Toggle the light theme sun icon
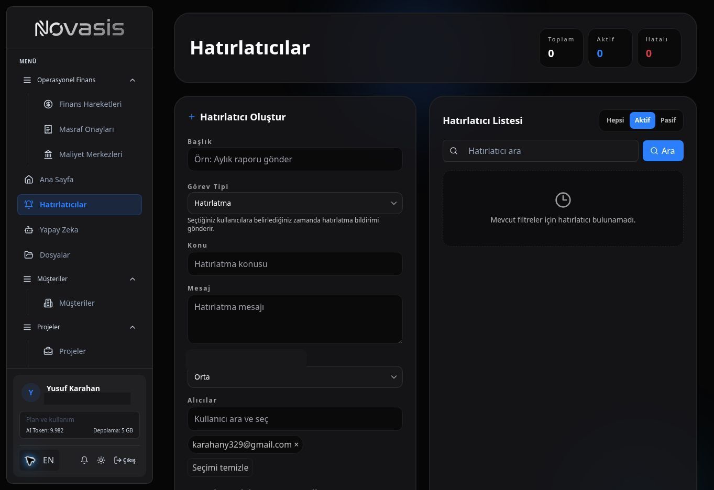Screen dimensions: 714x490 (x=101, y=460)
